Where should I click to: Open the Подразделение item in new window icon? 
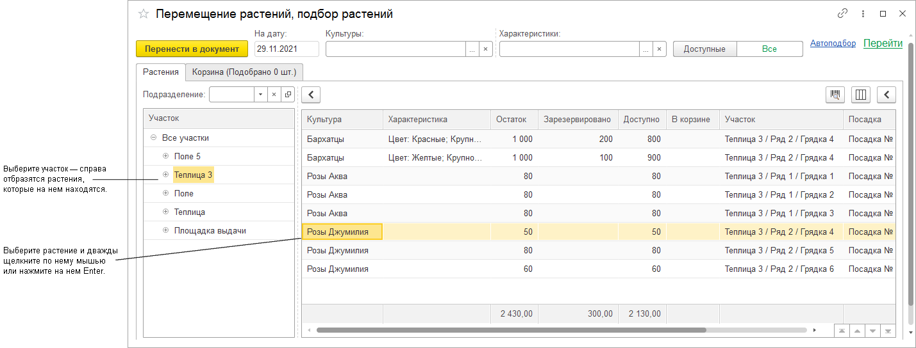(x=288, y=95)
